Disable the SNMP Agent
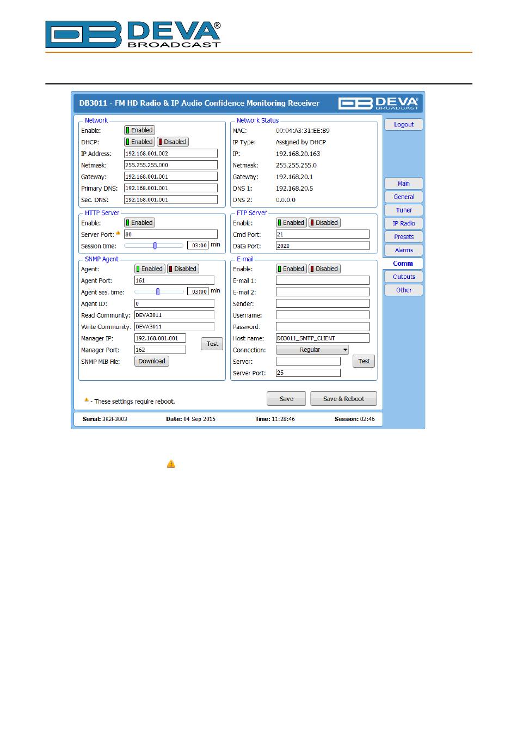Image resolution: width=517 pixels, height=737 pixels. tap(183, 269)
